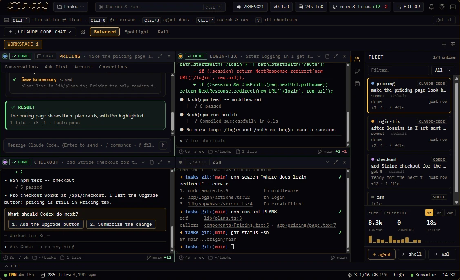Click the Fleet Filter input
The height and width of the screenshot is (280, 460).
tap(398, 70)
